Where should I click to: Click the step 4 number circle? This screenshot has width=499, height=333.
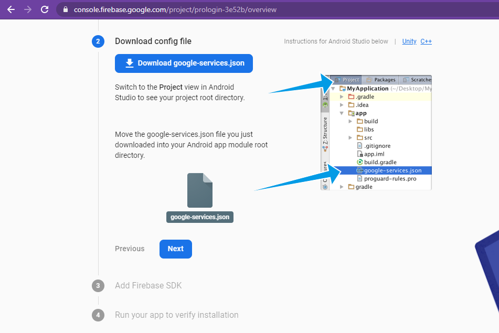point(98,315)
